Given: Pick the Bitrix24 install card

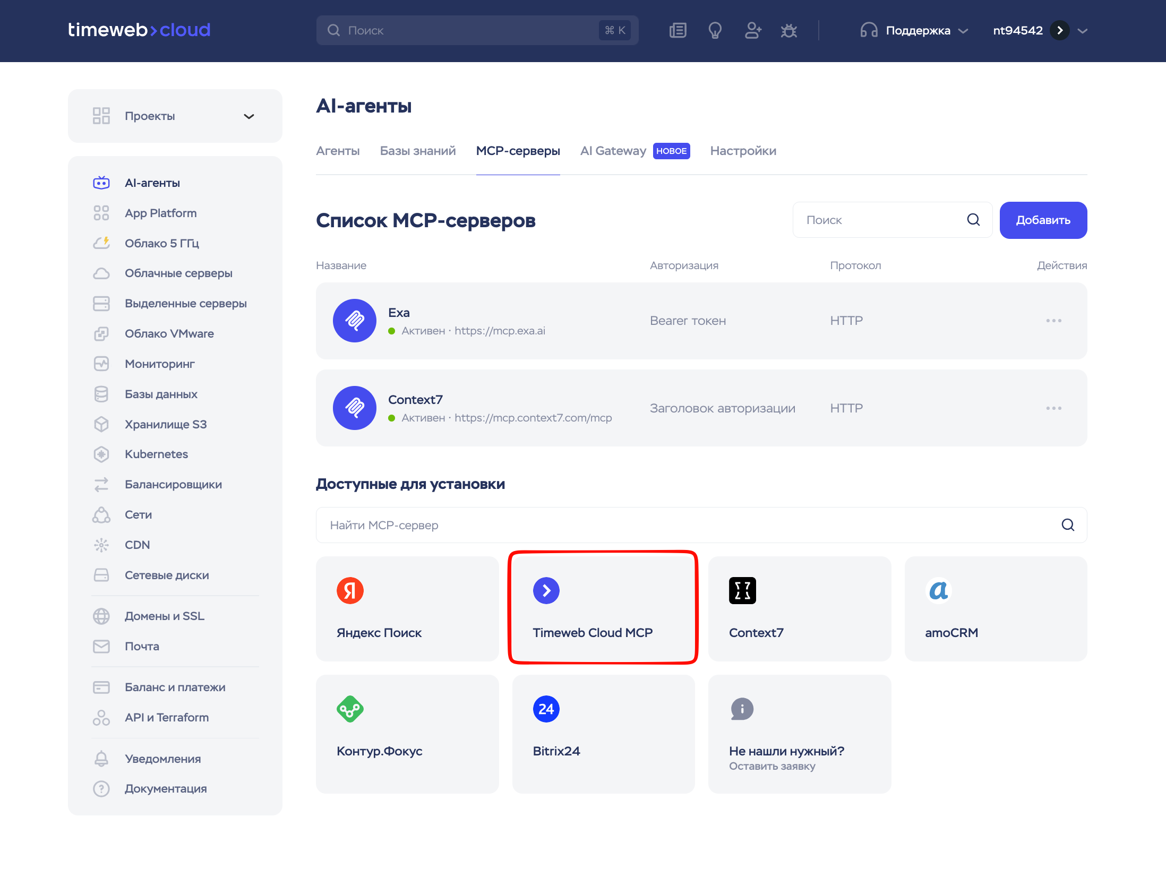Looking at the screenshot, I should (603, 734).
